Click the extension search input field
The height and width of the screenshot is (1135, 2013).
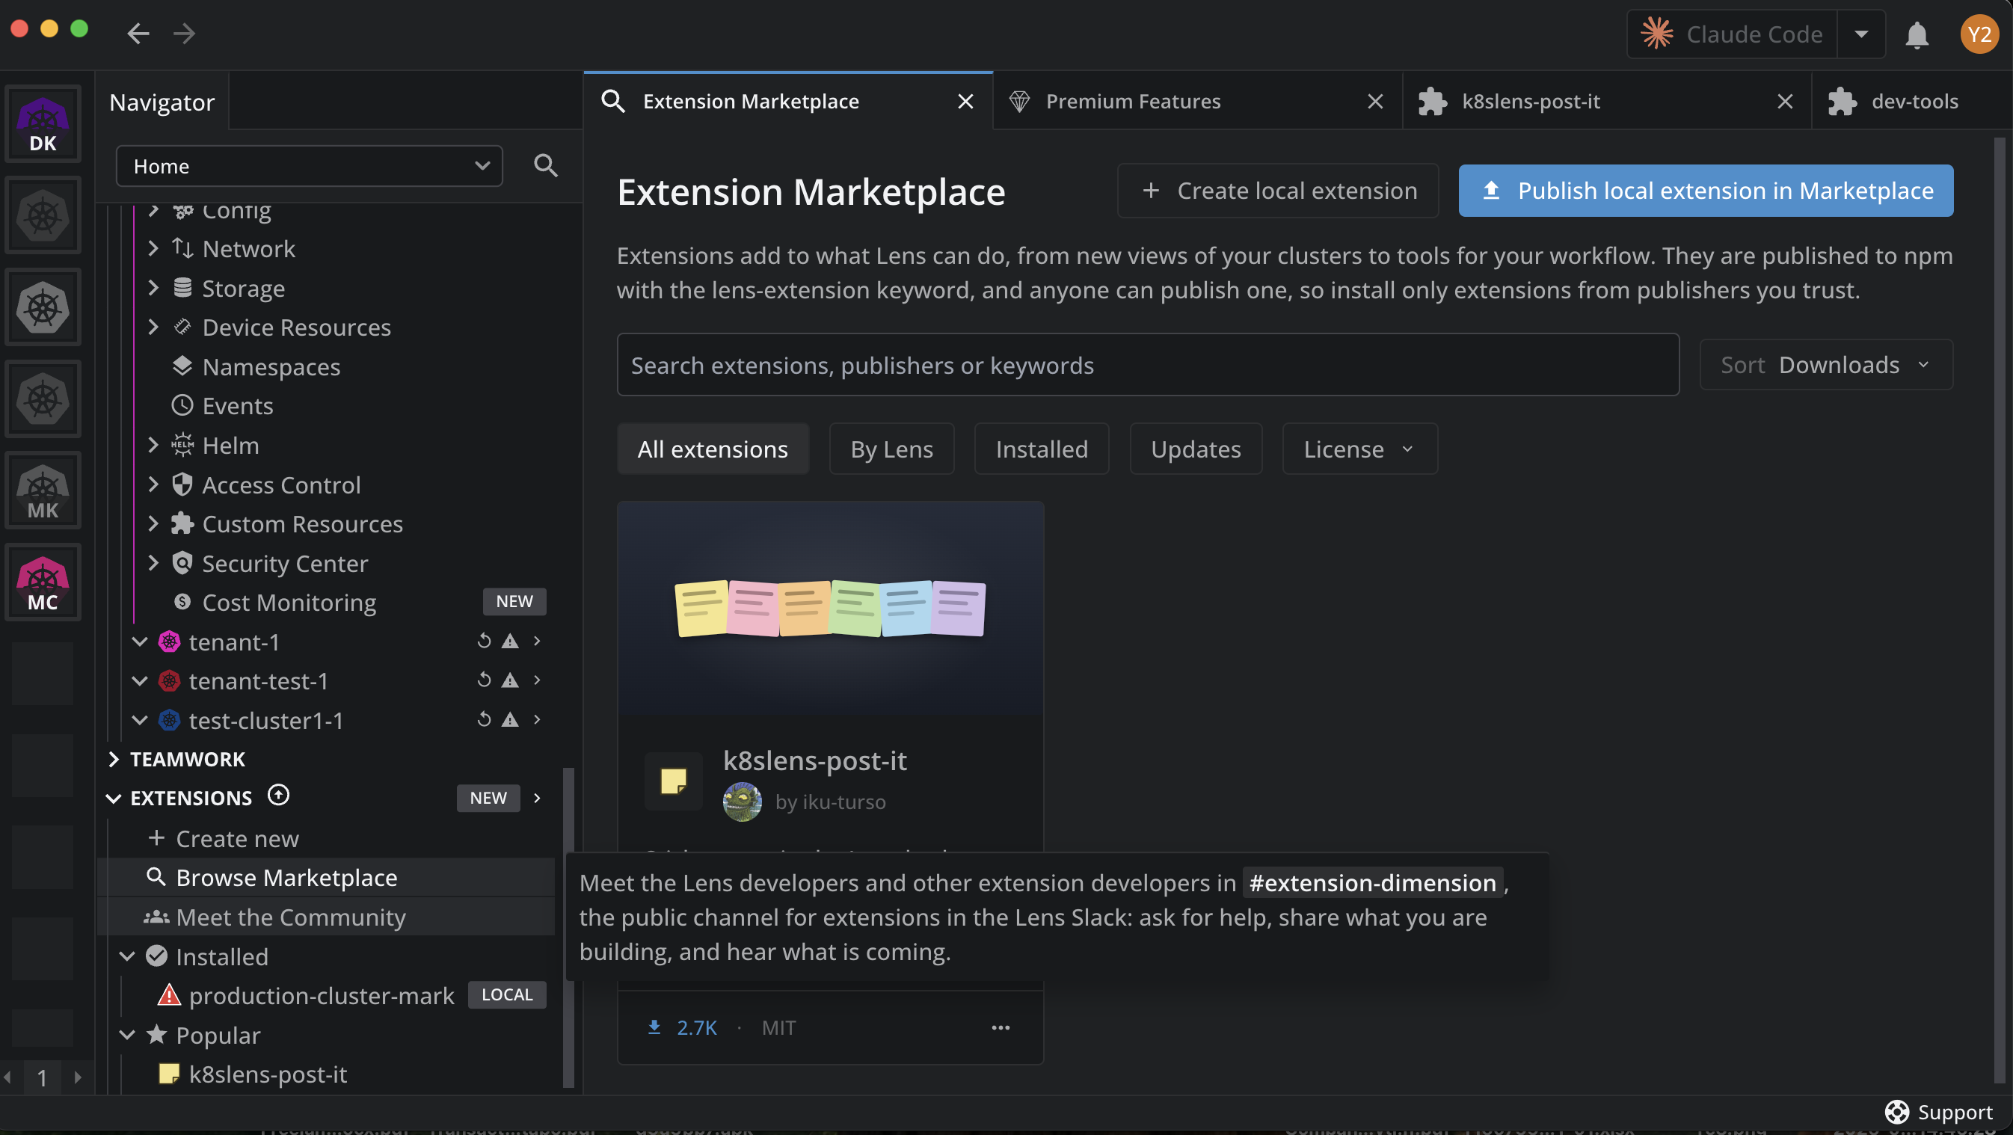pos(1148,365)
